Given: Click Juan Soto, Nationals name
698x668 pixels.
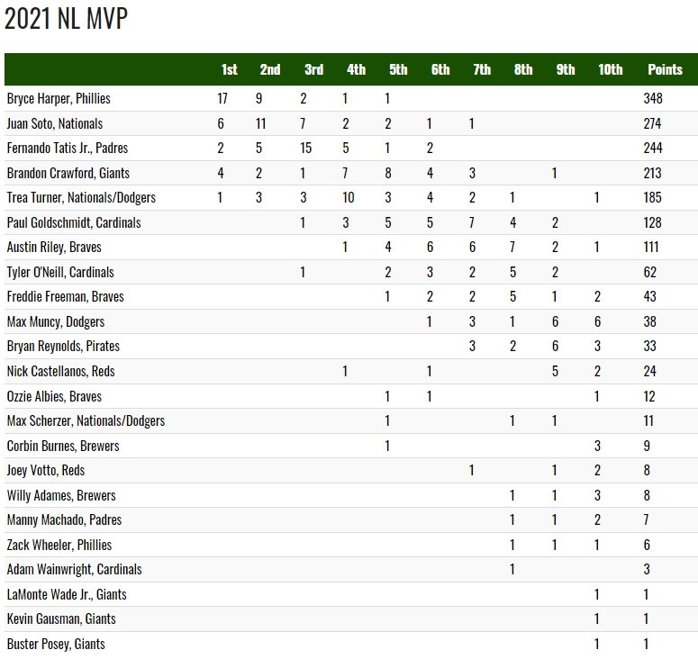Looking at the screenshot, I should pos(54,123).
